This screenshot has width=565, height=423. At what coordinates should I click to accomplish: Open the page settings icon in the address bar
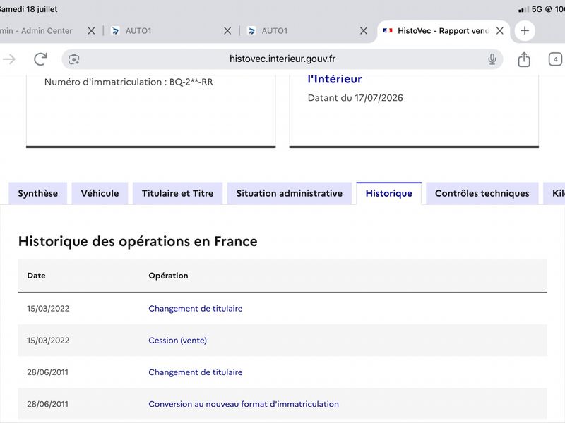pyautogui.click(x=74, y=59)
